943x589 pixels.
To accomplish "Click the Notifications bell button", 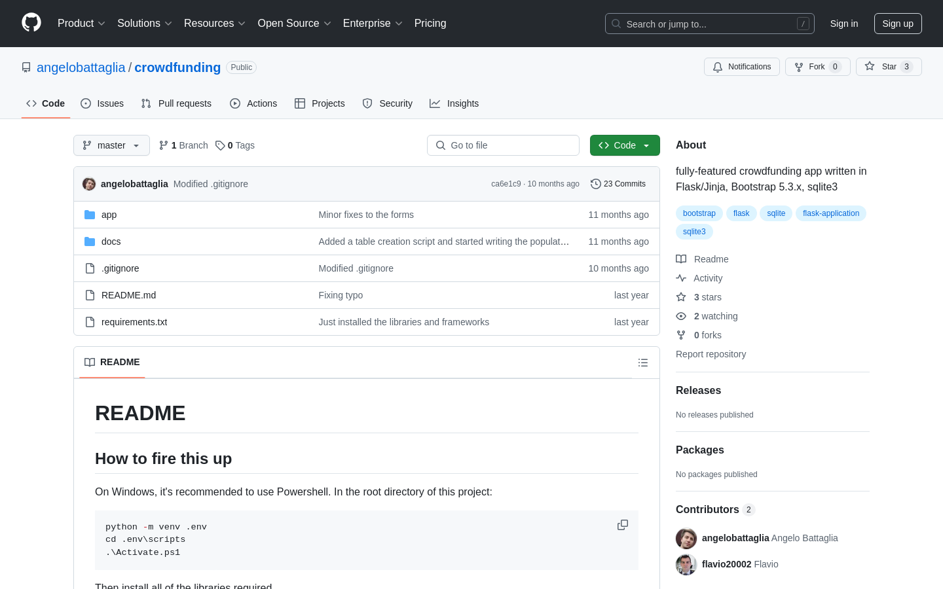I will pos(742,67).
